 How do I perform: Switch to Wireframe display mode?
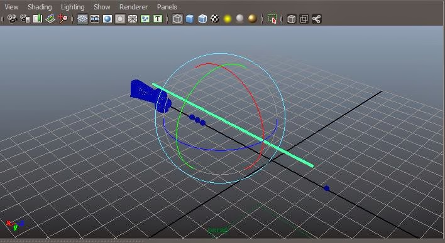[x=177, y=19]
